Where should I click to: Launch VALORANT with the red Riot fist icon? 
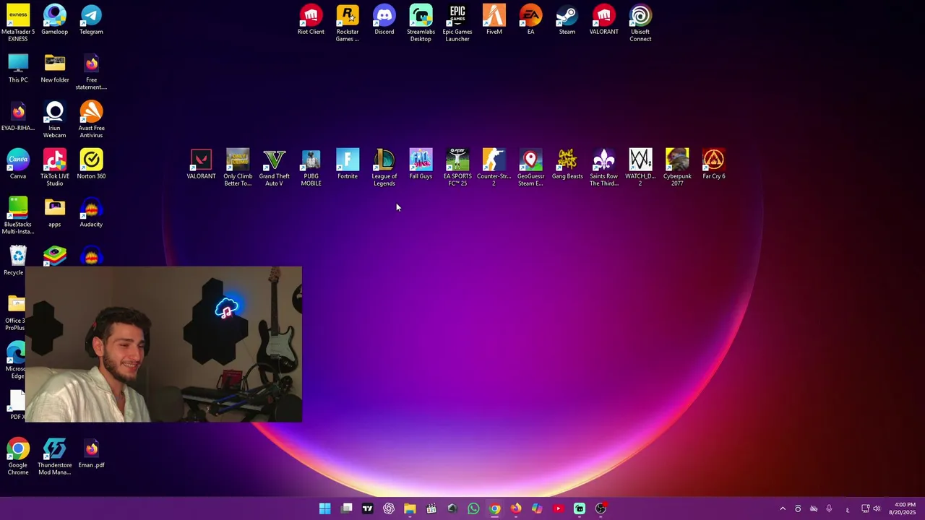603,19
